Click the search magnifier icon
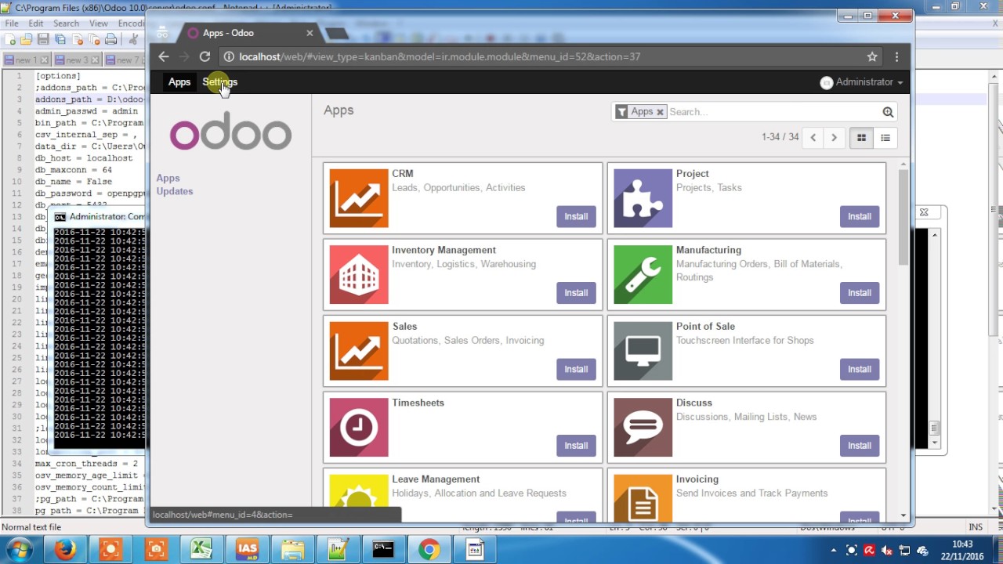Viewport: 1003px width, 564px height. coord(888,112)
